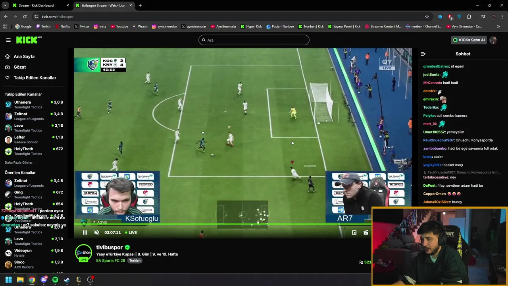Go to Ana Sayfa

point(24,56)
